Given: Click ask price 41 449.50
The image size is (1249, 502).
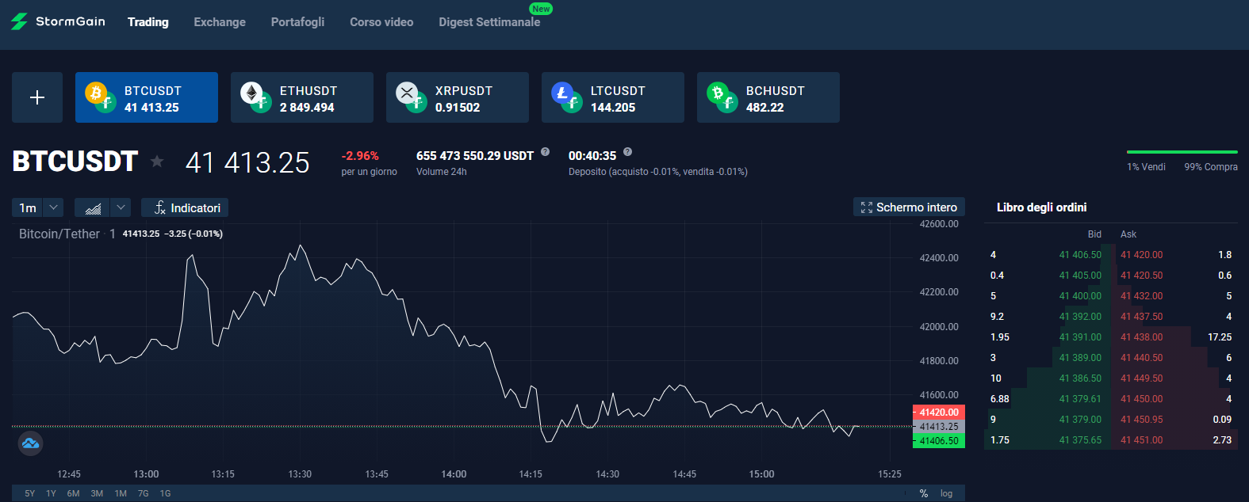Looking at the screenshot, I should pyautogui.click(x=1142, y=378).
